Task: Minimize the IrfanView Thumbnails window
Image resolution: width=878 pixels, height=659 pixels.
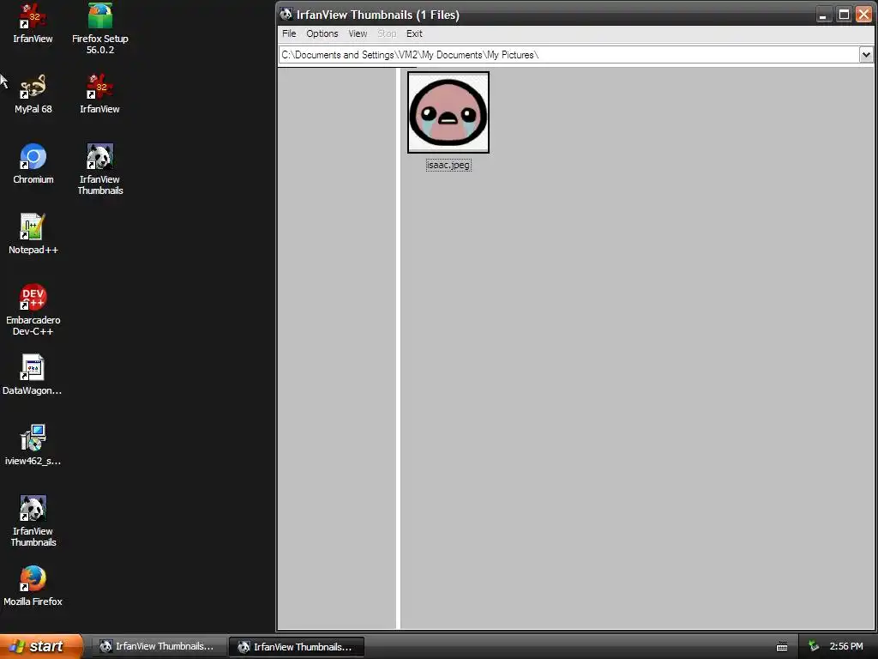Action: (822, 15)
